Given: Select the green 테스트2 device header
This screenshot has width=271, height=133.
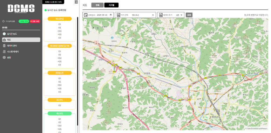Looking at the screenshot, I should click(60, 113).
